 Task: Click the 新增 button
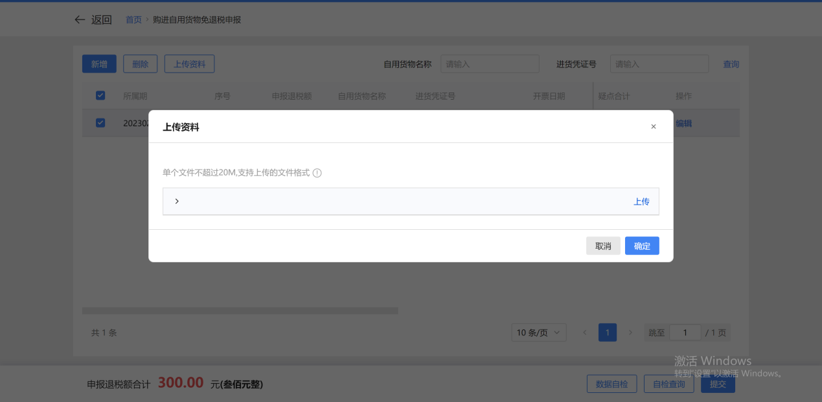[x=99, y=64]
